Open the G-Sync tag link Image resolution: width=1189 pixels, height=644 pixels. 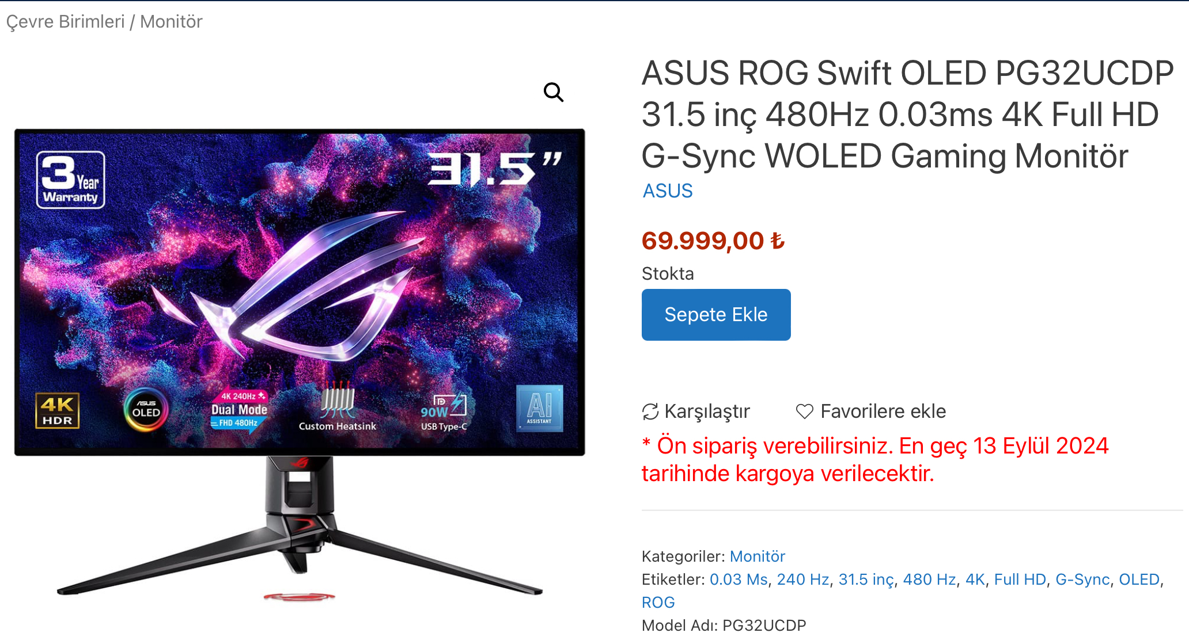pos(1082,580)
